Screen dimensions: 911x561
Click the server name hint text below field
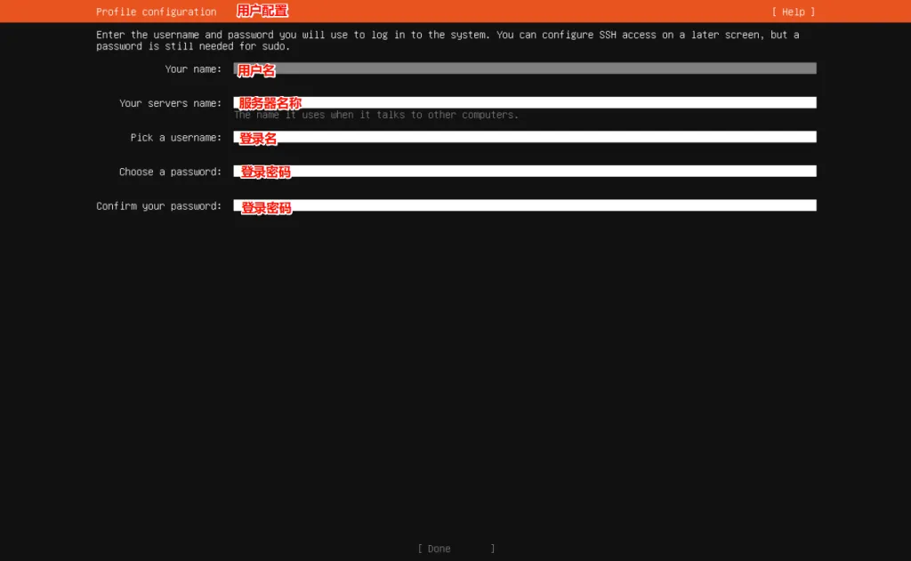pos(375,115)
